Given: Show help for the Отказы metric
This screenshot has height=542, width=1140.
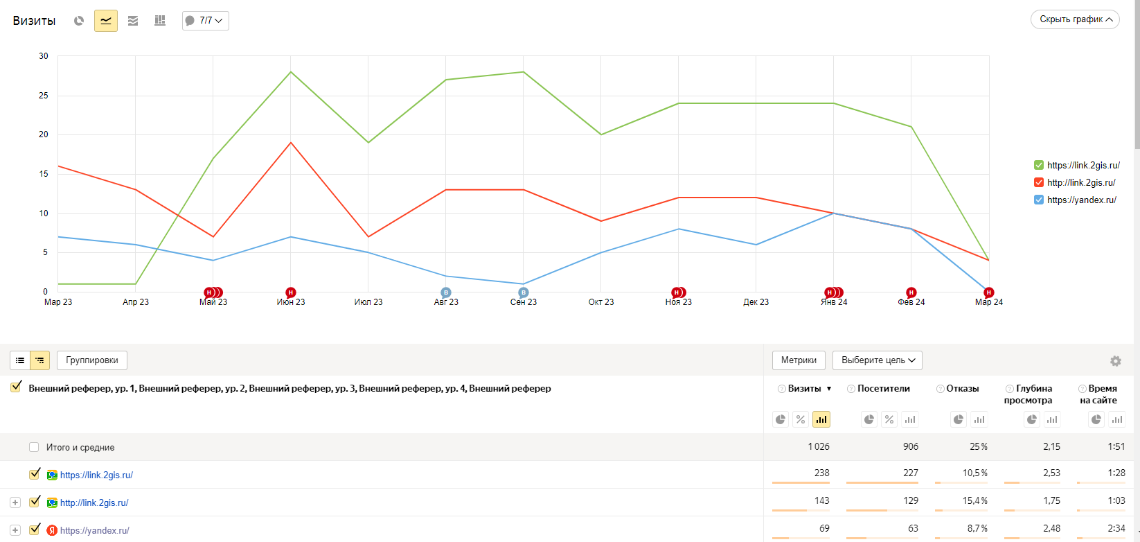Looking at the screenshot, I should point(941,389).
